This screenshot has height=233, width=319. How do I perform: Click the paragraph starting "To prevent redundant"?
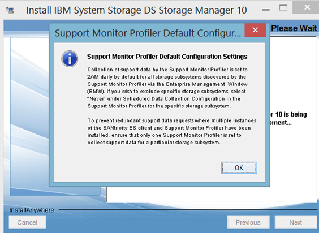[x=172, y=131]
